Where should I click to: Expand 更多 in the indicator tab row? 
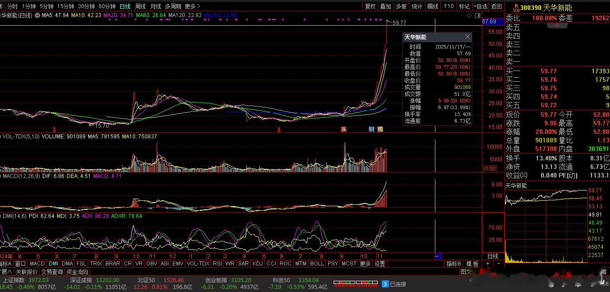(366, 264)
